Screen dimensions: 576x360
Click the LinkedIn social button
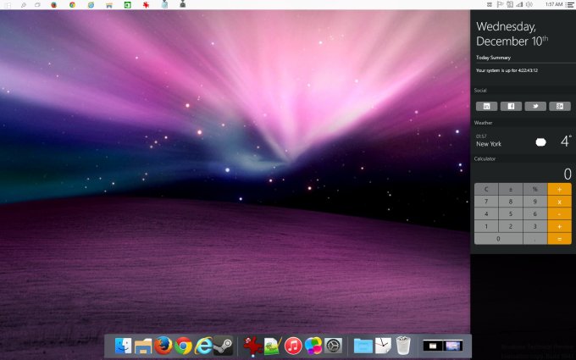click(x=486, y=106)
